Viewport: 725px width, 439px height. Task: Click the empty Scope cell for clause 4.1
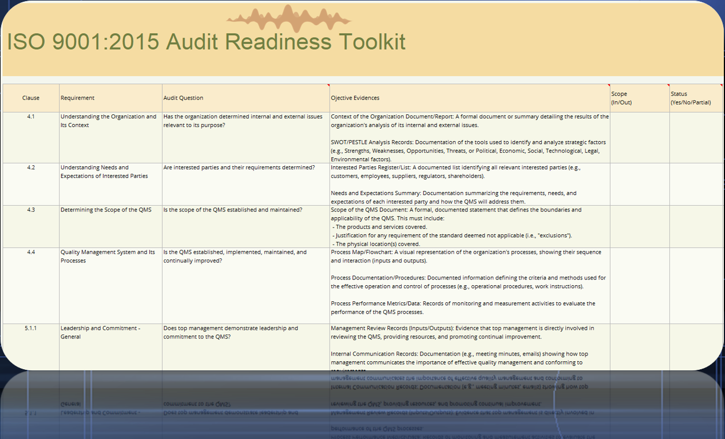(x=638, y=137)
